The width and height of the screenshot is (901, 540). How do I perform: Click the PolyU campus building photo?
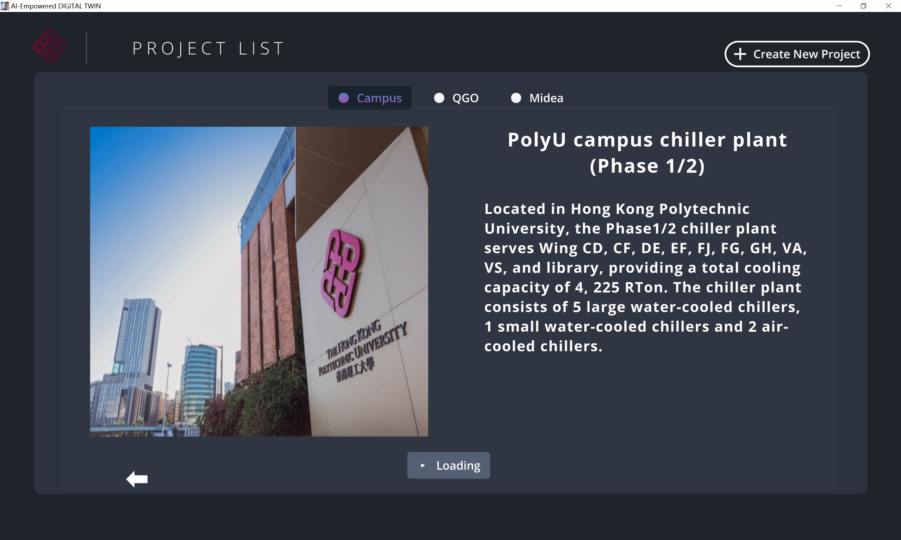pos(259,281)
